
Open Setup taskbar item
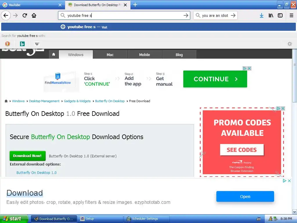point(100,219)
